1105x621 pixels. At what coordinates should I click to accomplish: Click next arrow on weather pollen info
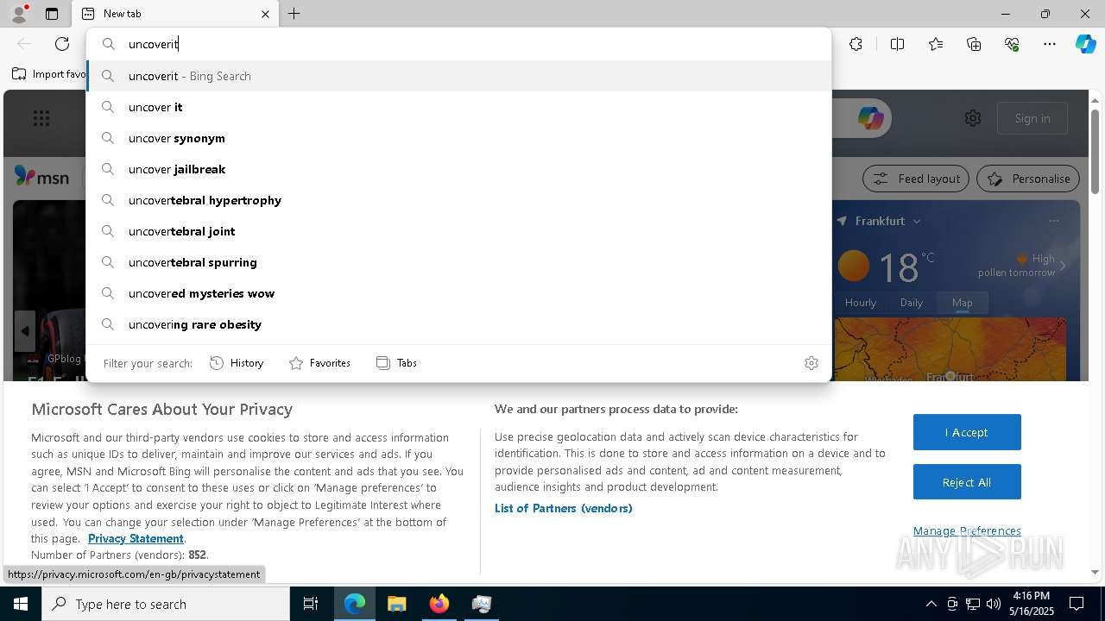pyautogui.click(x=1063, y=266)
